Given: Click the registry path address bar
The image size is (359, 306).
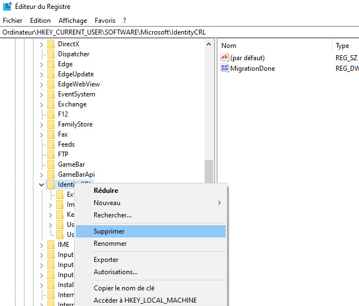Looking at the screenshot, I should coord(179,32).
